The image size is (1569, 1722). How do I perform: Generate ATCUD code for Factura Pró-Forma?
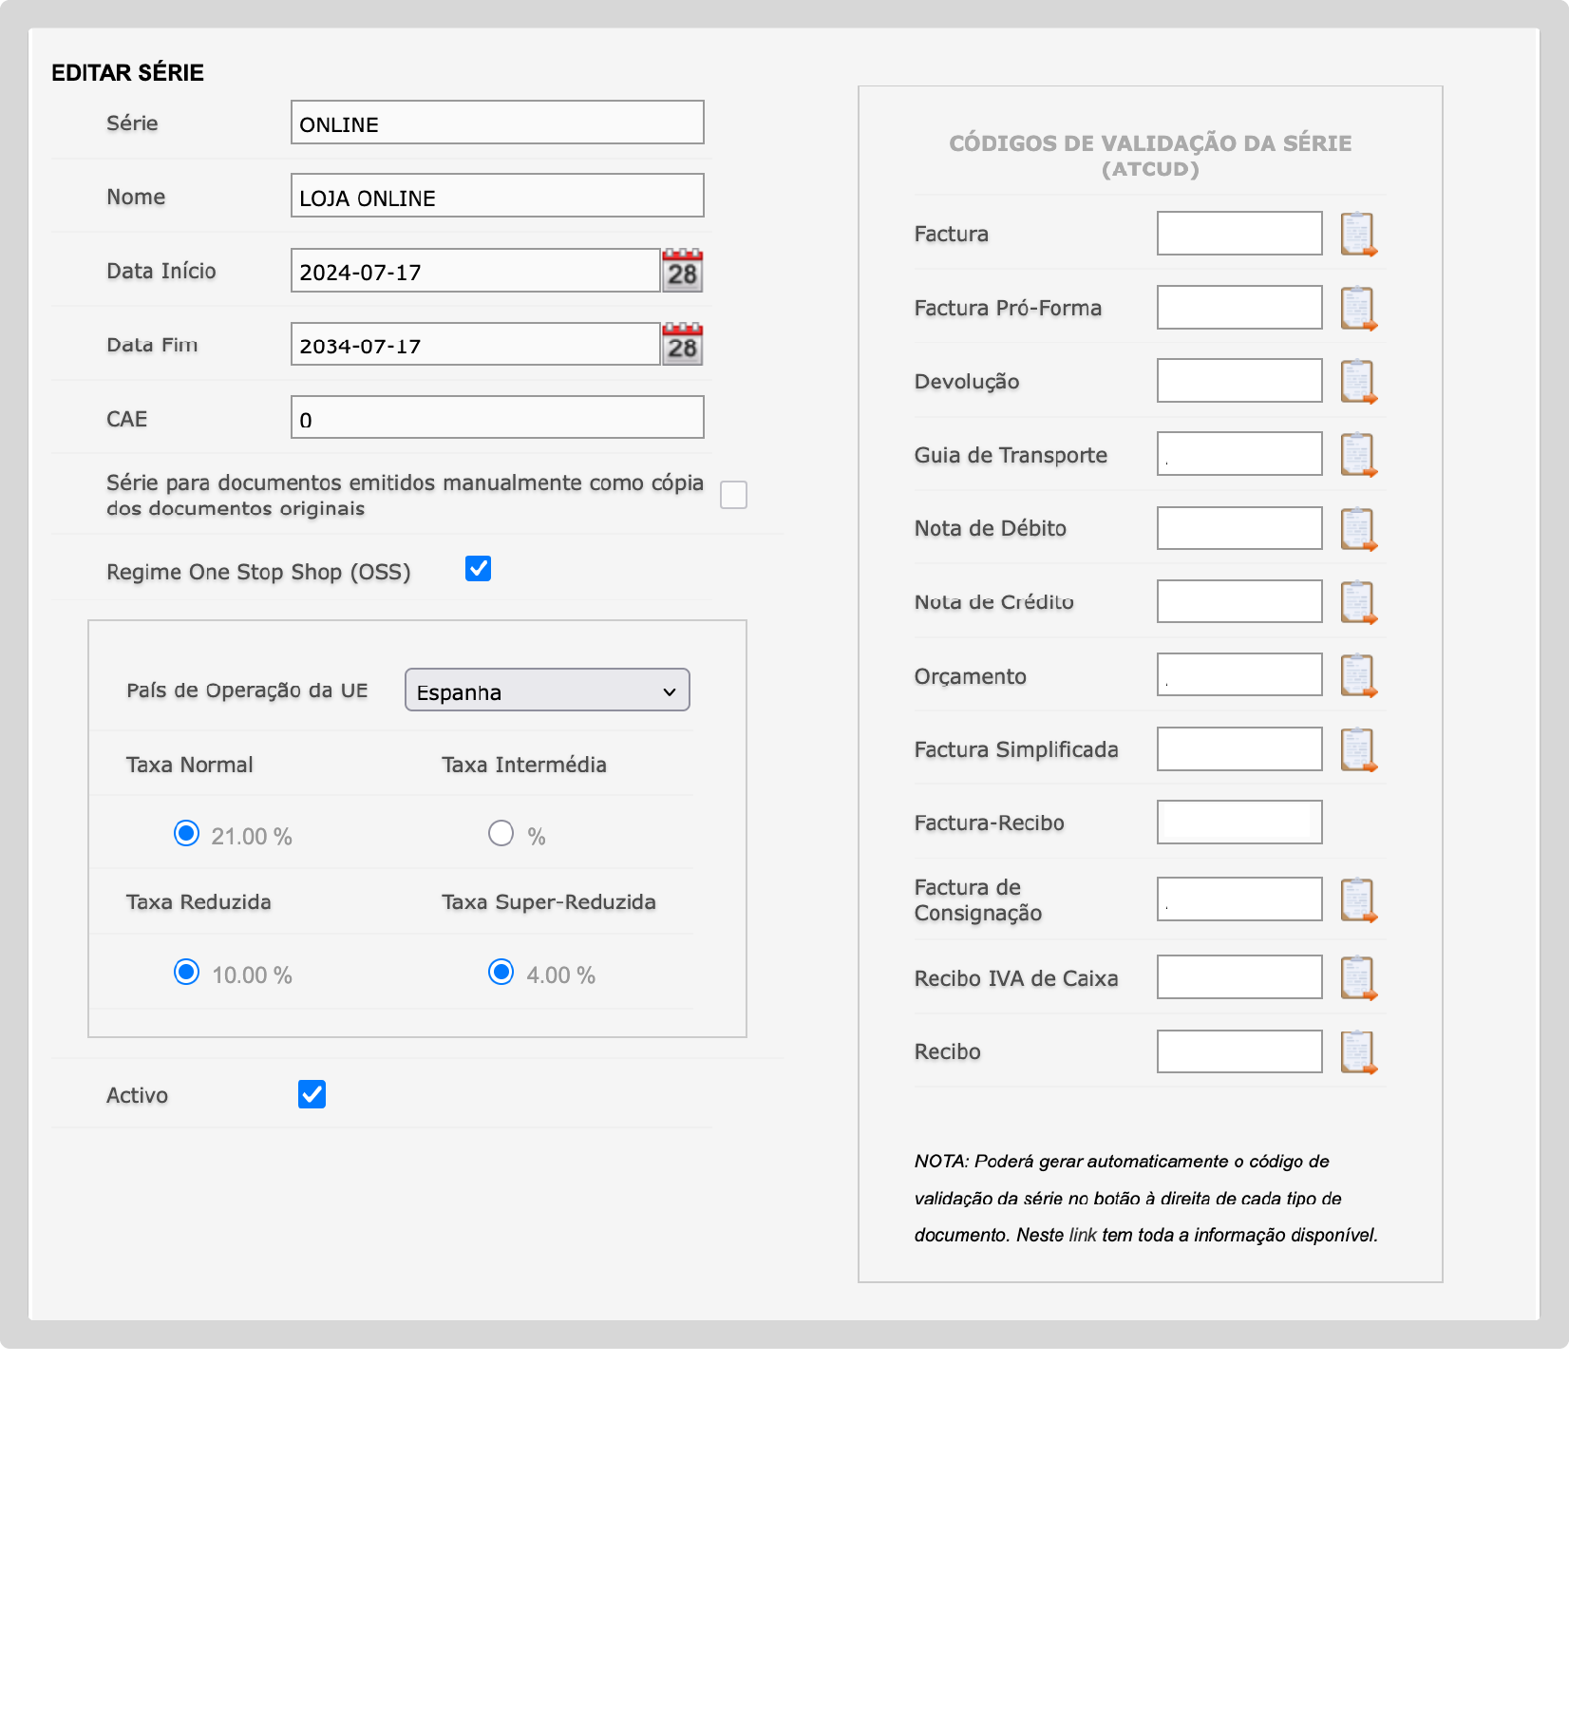pyautogui.click(x=1358, y=308)
